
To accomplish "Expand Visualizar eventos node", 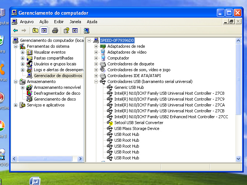I will click(22, 52).
